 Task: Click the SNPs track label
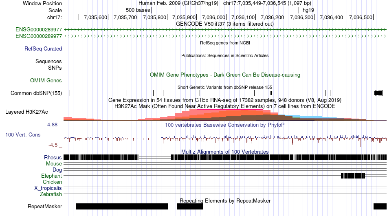coord(55,68)
